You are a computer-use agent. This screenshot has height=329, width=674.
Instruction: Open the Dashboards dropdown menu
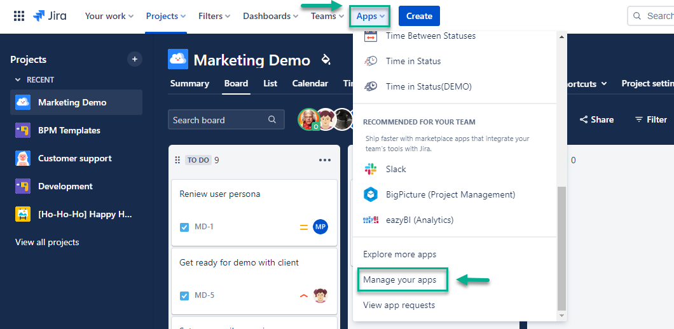coord(270,16)
